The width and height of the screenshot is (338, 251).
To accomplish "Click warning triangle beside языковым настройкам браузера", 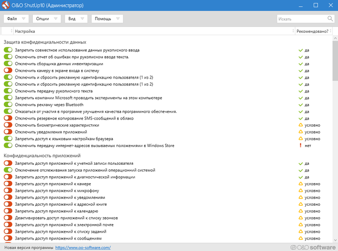I will tap(300, 139).
